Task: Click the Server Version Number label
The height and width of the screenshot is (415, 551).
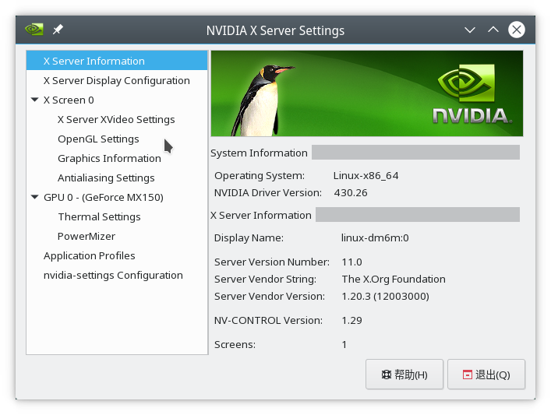Action: click(272, 262)
